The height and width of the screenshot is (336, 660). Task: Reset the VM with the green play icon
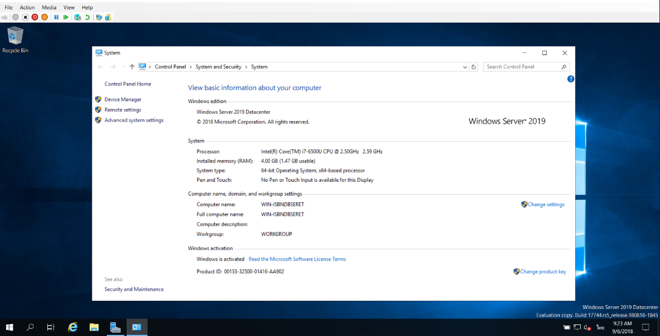coord(66,17)
